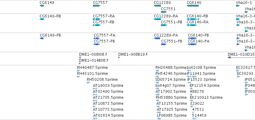Select the CG7551-PB protein feature

[x=164, y=44]
